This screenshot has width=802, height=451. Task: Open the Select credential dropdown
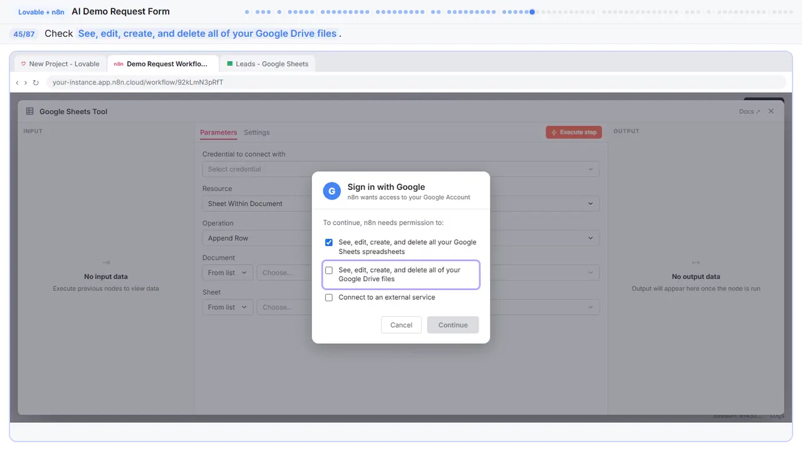[400, 169]
